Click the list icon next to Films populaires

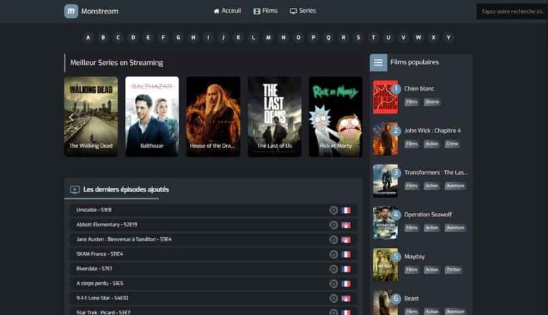pyautogui.click(x=378, y=62)
